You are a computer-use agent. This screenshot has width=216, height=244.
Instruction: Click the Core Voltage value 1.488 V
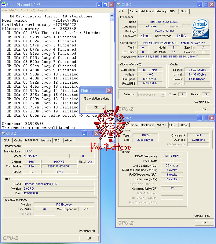coord(181,36)
